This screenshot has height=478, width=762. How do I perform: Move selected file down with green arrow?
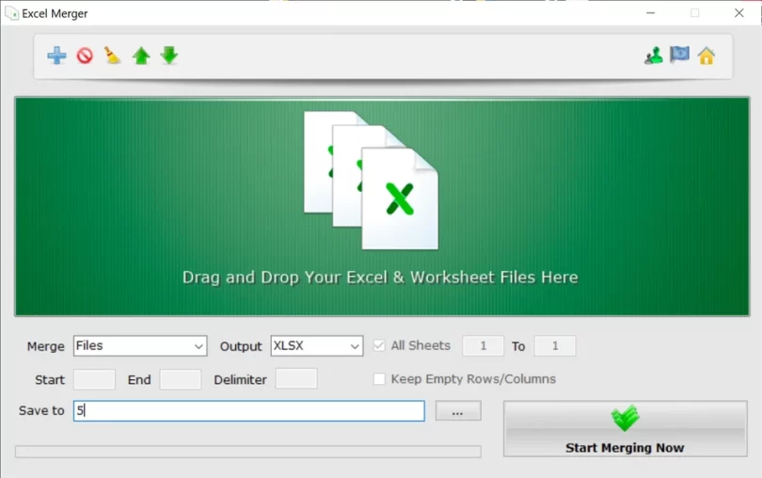[x=169, y=56]
